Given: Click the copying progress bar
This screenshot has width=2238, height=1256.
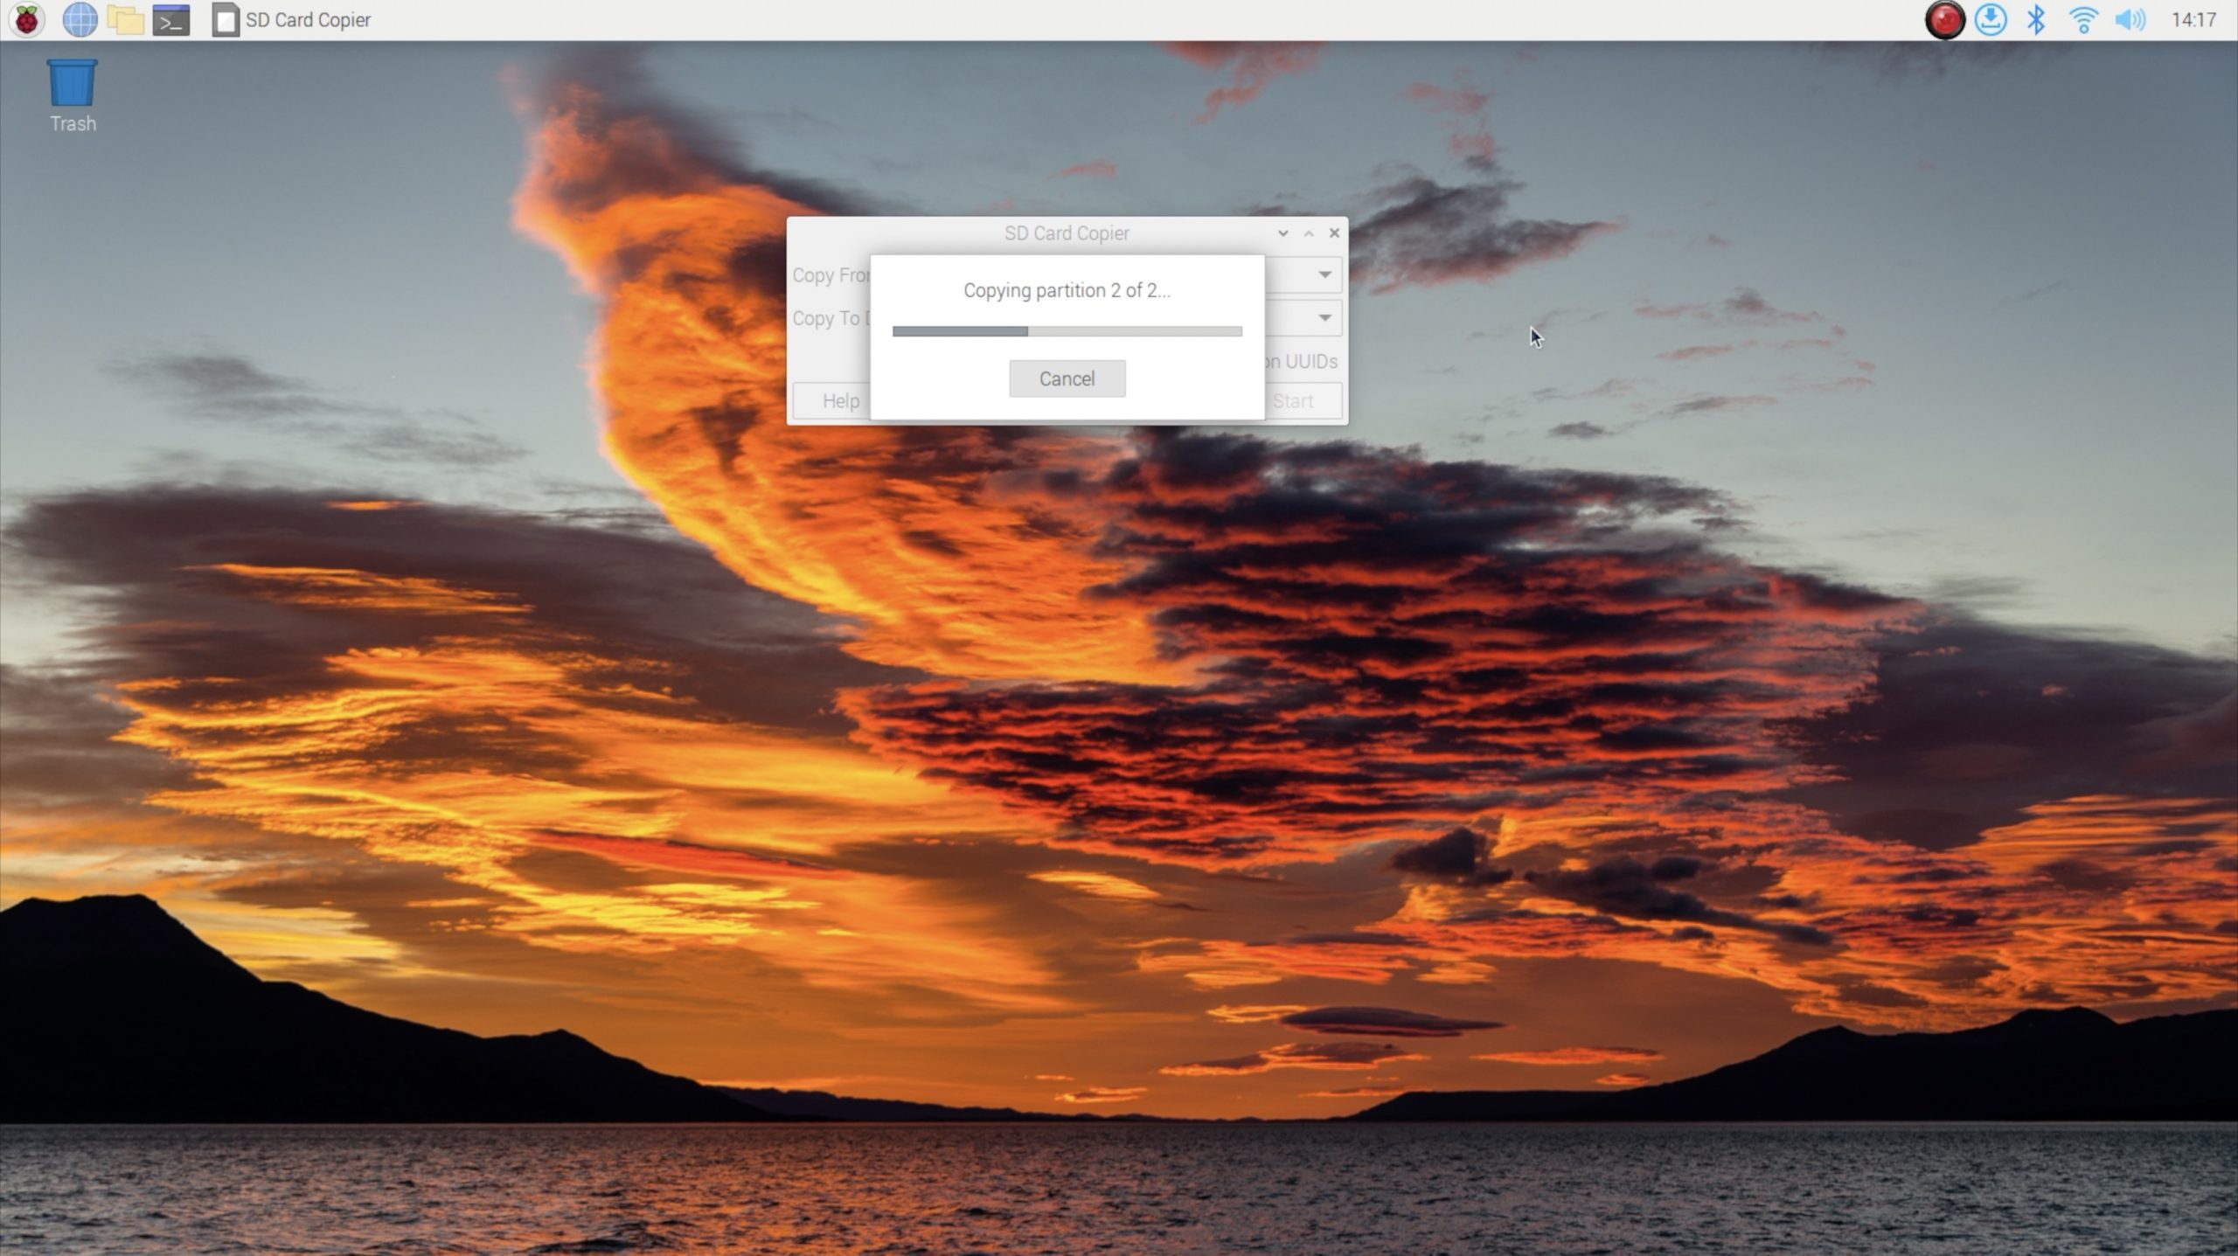Looking at the screenshot, I should point(1067,331).
